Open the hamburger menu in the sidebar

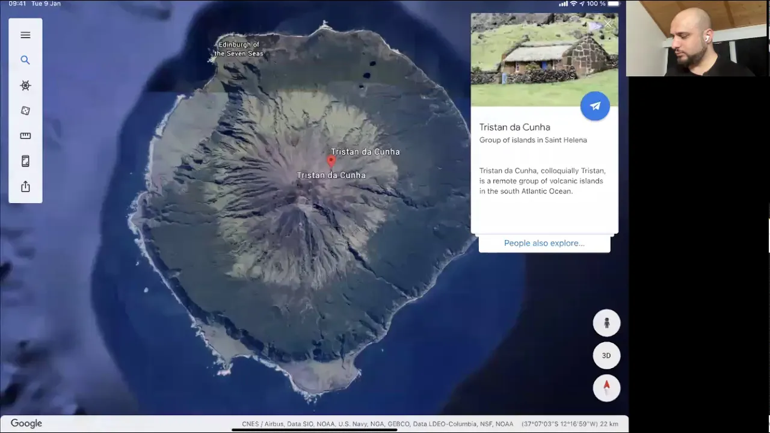pos(25,35)
